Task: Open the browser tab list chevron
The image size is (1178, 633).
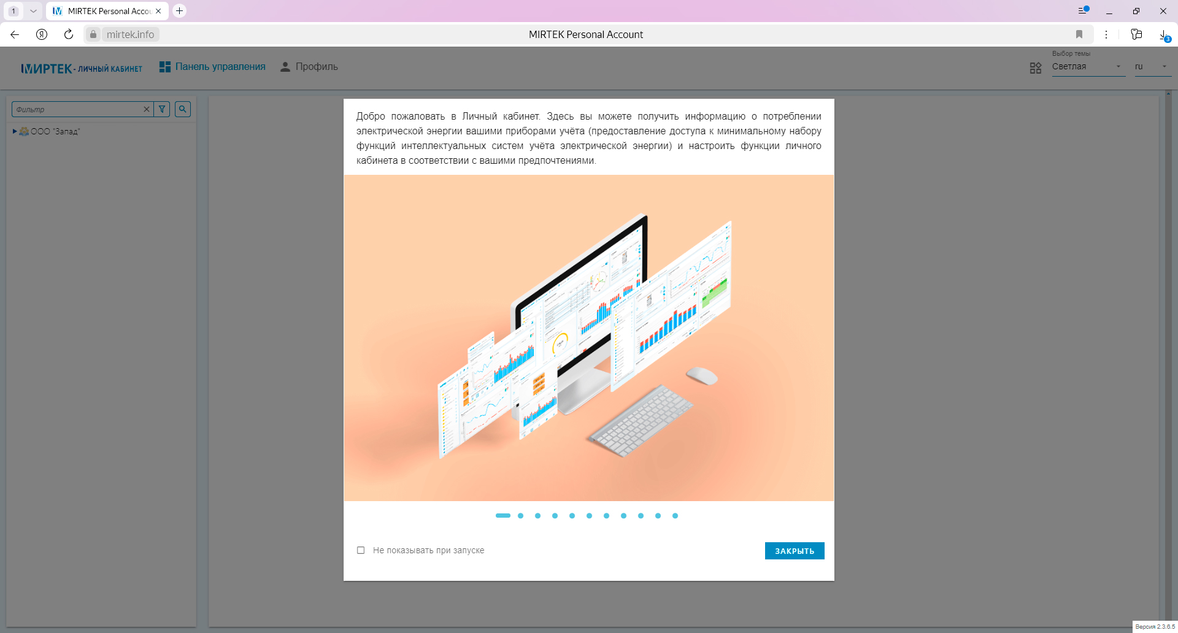Action: pos(33,11)
